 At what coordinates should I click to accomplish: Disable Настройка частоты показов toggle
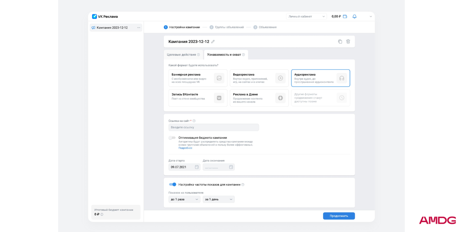point(172,184)
